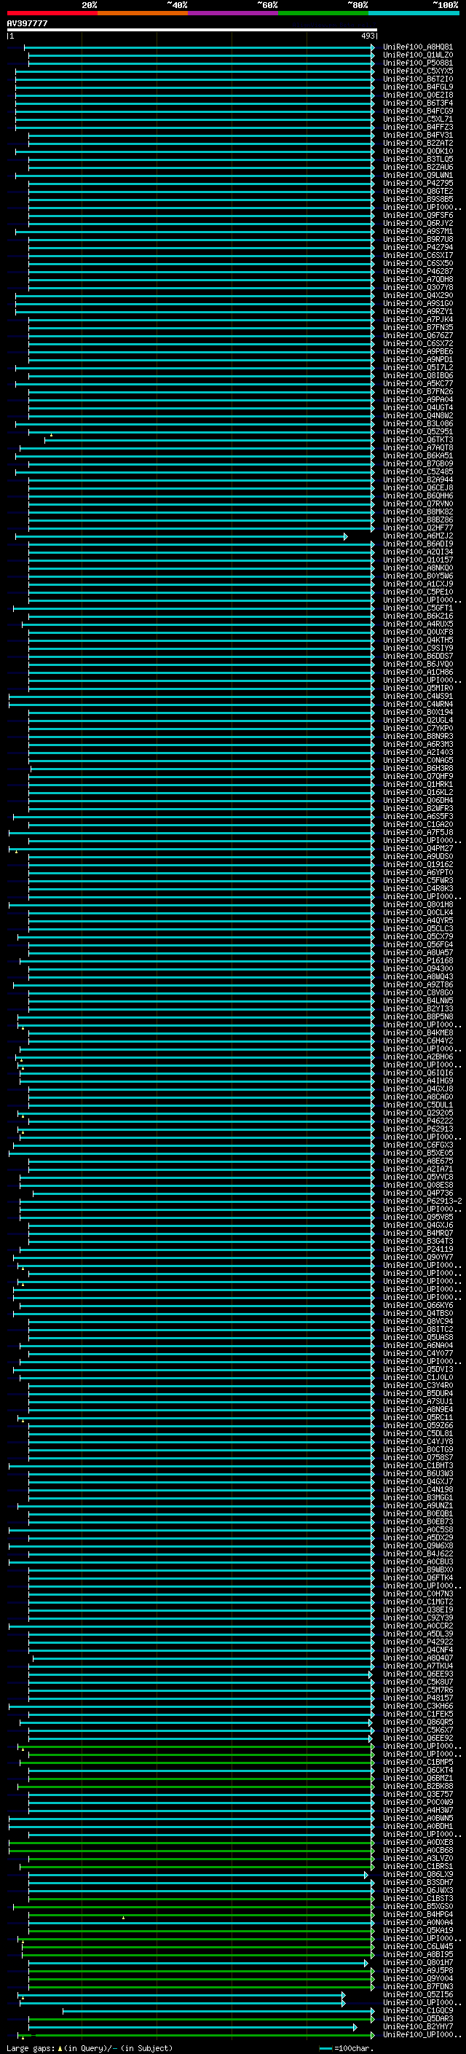Screen dimensions: 466x2054
Task: Click hit label UniRef100_B4FGL9
Action: point(418,87)
